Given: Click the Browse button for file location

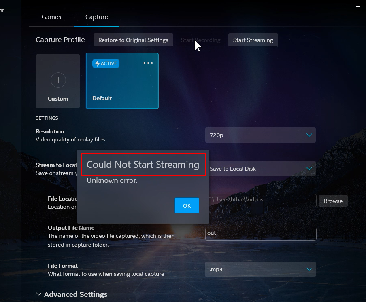Looking at the screenshot, I should [x=333, y=201].
